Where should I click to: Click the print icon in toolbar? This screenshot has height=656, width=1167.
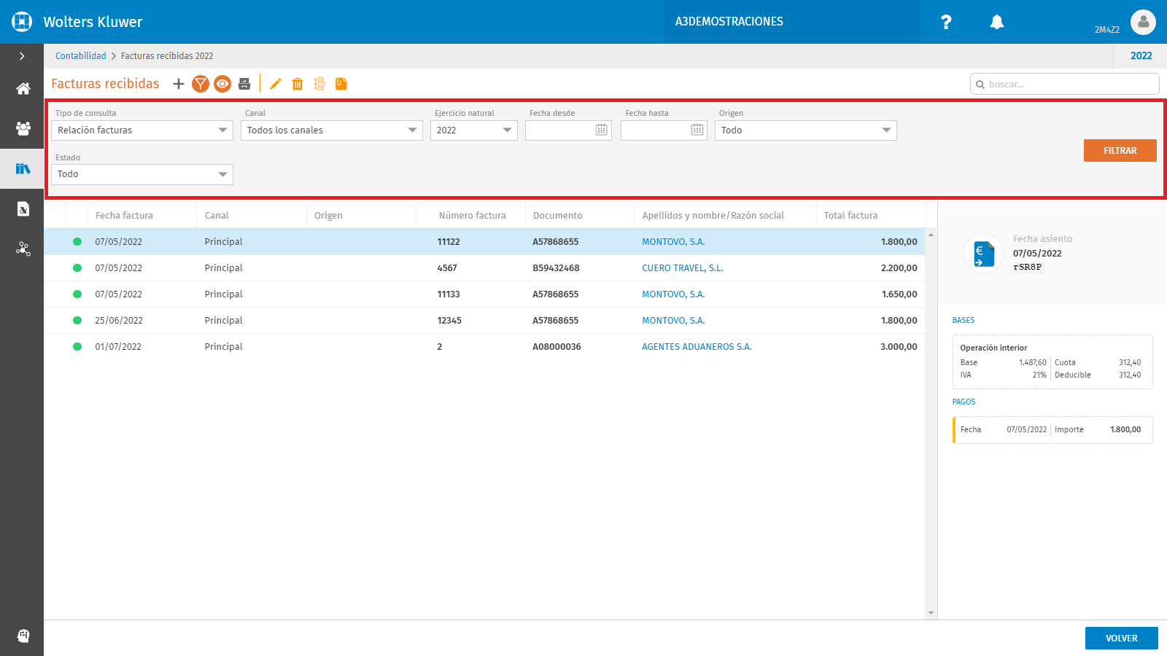coord(244,84)
